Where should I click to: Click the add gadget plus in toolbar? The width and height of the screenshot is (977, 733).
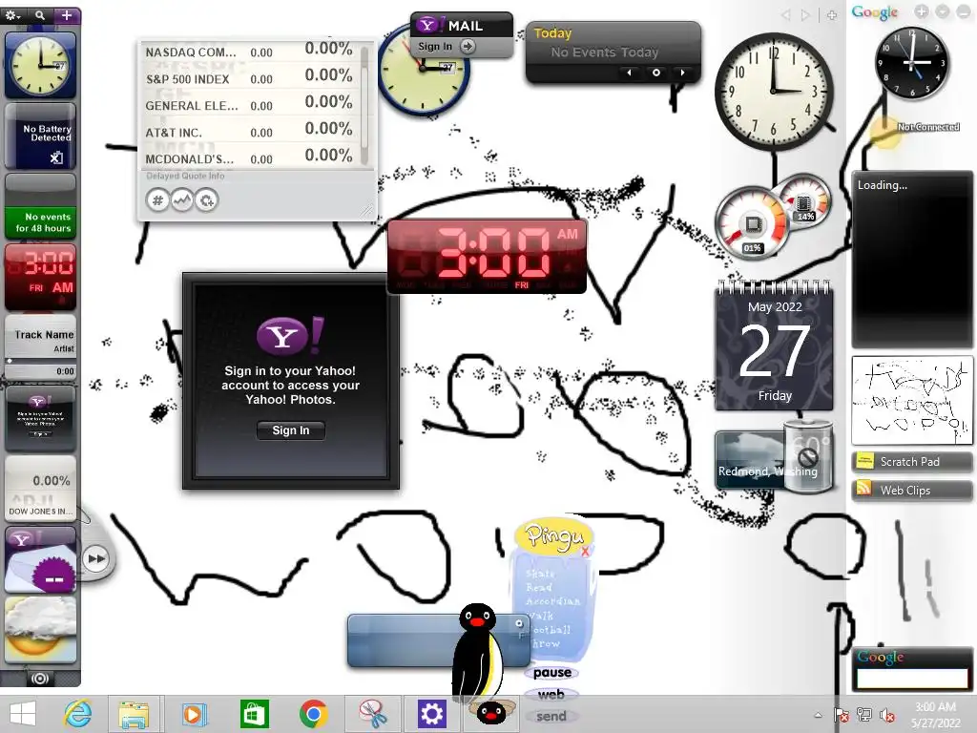pos(832,15)
